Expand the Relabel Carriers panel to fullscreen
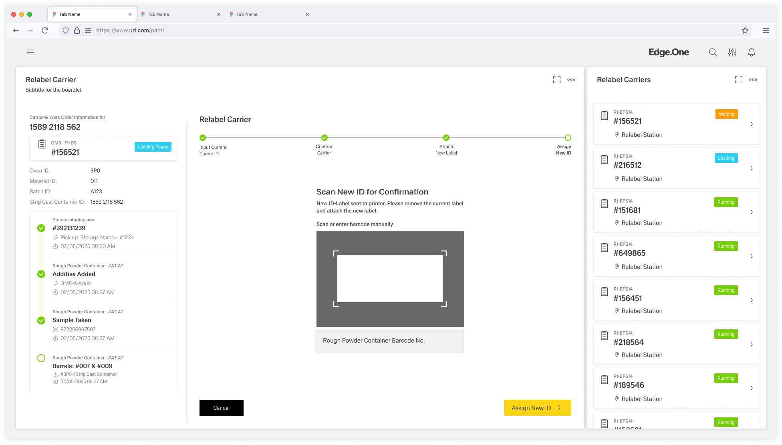Viewport: 782px width, 445px height. [x=738, y=79]
